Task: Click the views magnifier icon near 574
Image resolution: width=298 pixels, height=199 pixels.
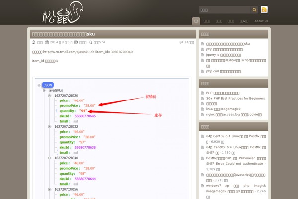Action: 91,42
